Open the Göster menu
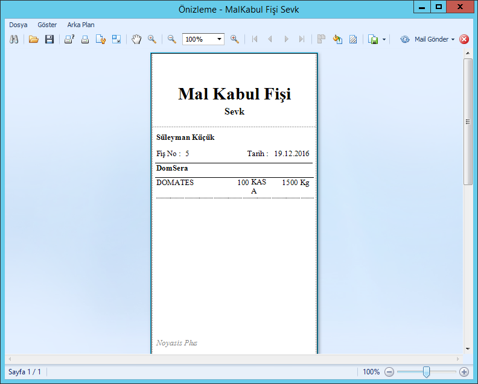The image size is (478, 384). coord(47,25)
